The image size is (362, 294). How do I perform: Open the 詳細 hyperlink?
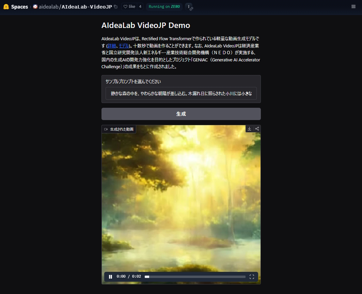point(111,45)
